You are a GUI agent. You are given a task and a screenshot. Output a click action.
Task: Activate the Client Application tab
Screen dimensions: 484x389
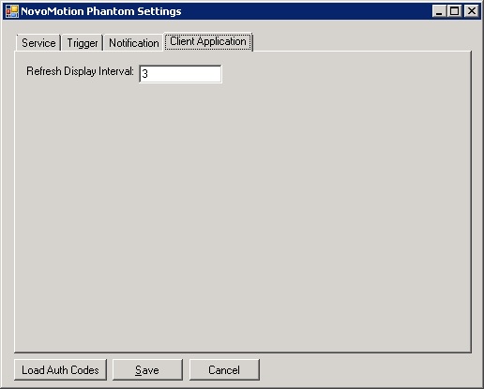point(208,41)
